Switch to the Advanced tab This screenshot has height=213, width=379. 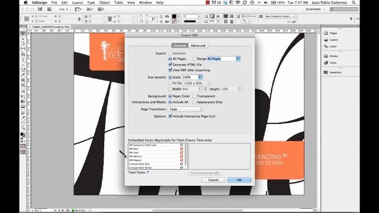click(x=198, y=46)
